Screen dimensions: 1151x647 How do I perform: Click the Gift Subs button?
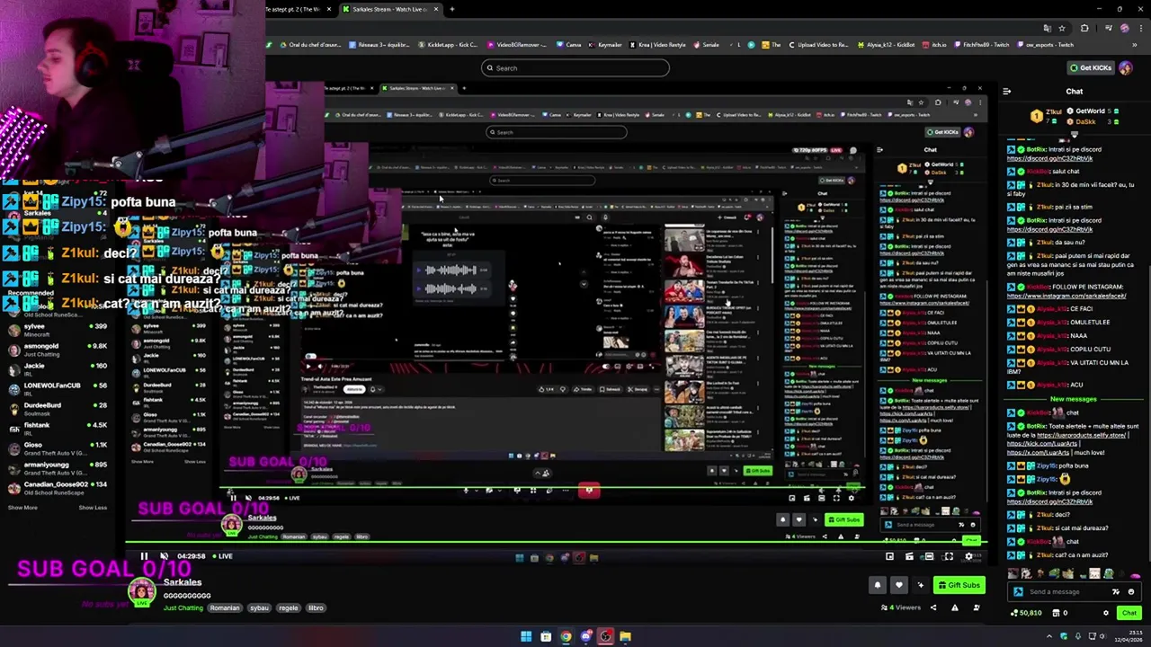coord(959,585)
